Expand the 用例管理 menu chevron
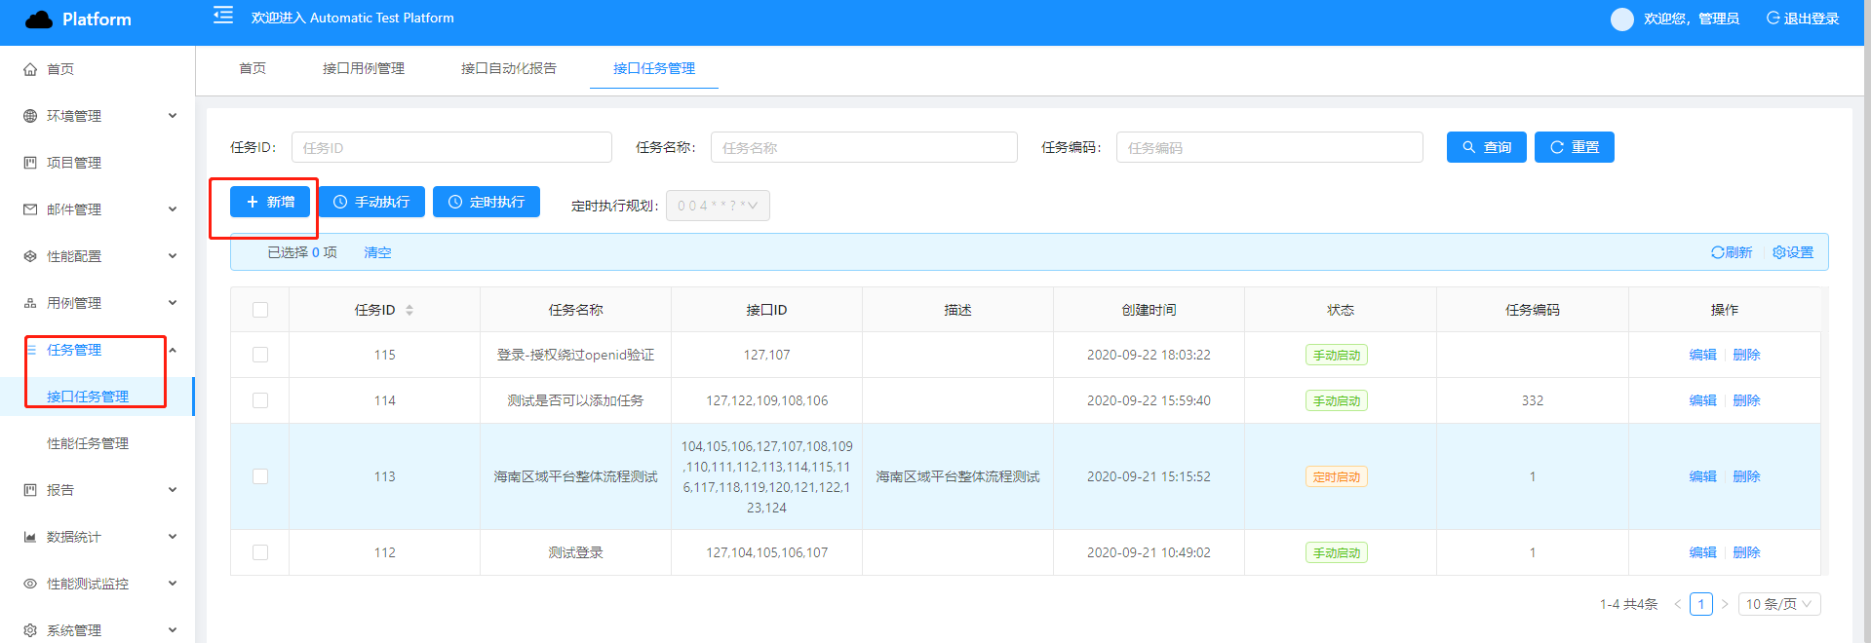This screenshot has width=1871, height=643. click(173, 303)
